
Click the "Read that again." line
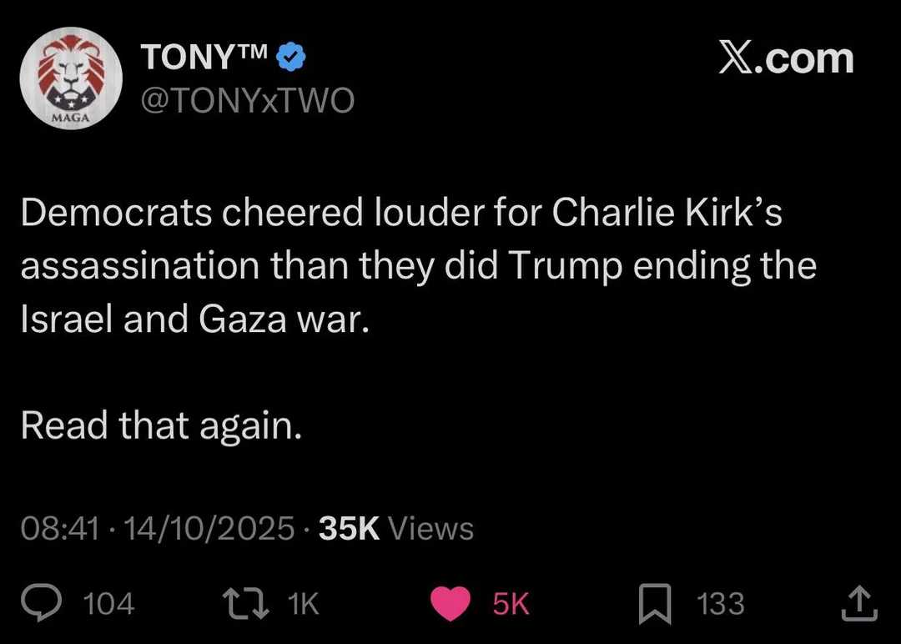coord(160,425)
